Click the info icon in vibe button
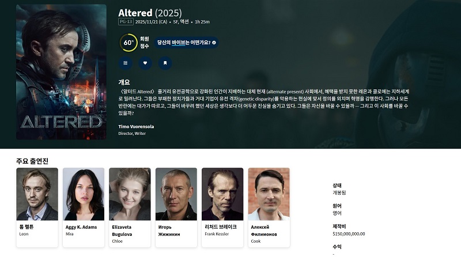The height and width of the screenshot is (257, 461). [x=214, y=43]
